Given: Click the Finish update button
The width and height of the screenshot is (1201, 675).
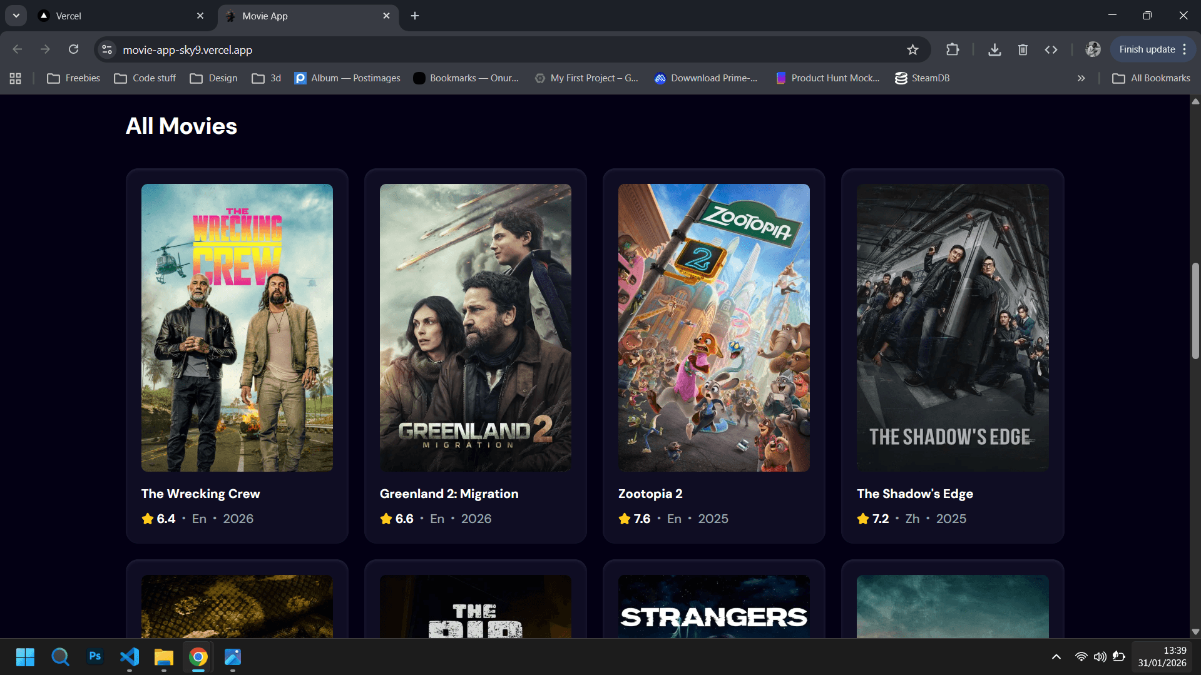Looking at the screenshot, I should tap(1147, 49).
